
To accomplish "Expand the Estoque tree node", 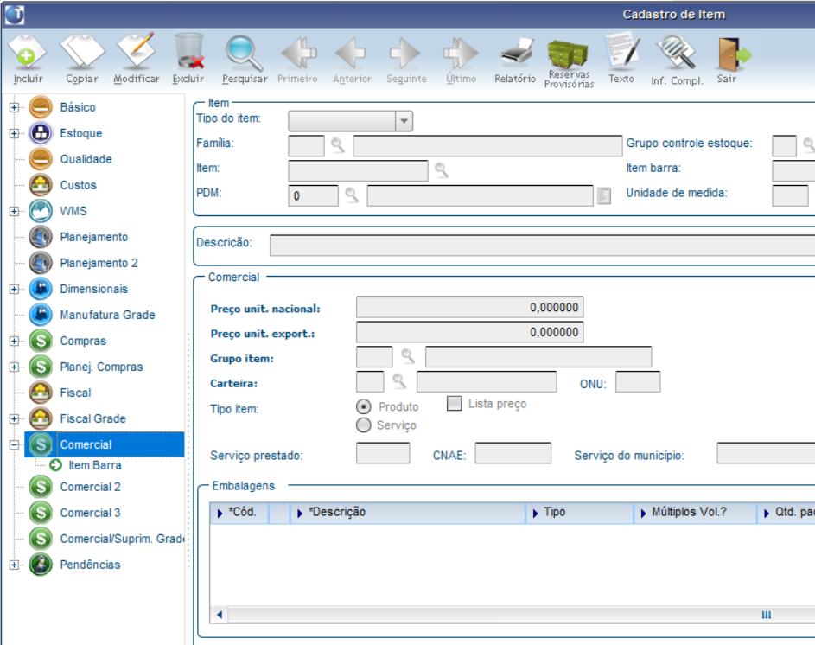I will [x=14, y=133].
